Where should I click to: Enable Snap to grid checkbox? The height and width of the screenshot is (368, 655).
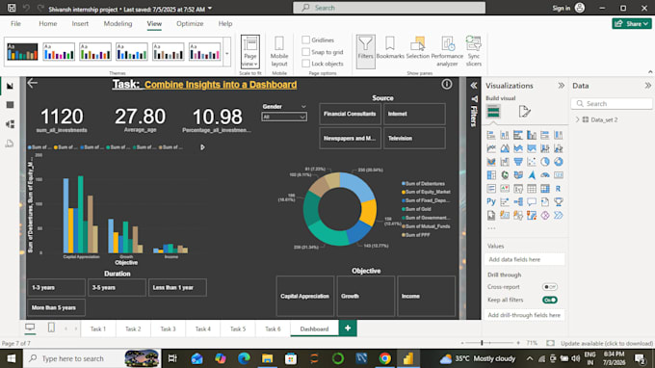[x=305, y=52]
